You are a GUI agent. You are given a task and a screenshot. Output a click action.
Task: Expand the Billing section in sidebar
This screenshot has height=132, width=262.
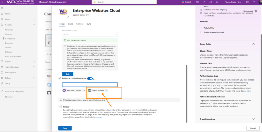tap(34, 78)
